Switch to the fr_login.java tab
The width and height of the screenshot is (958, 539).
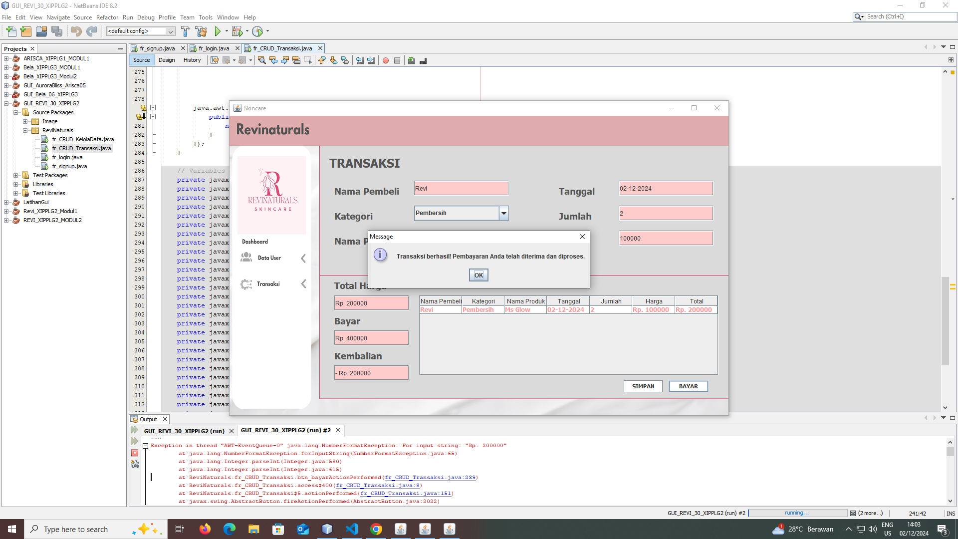(214, 48)
